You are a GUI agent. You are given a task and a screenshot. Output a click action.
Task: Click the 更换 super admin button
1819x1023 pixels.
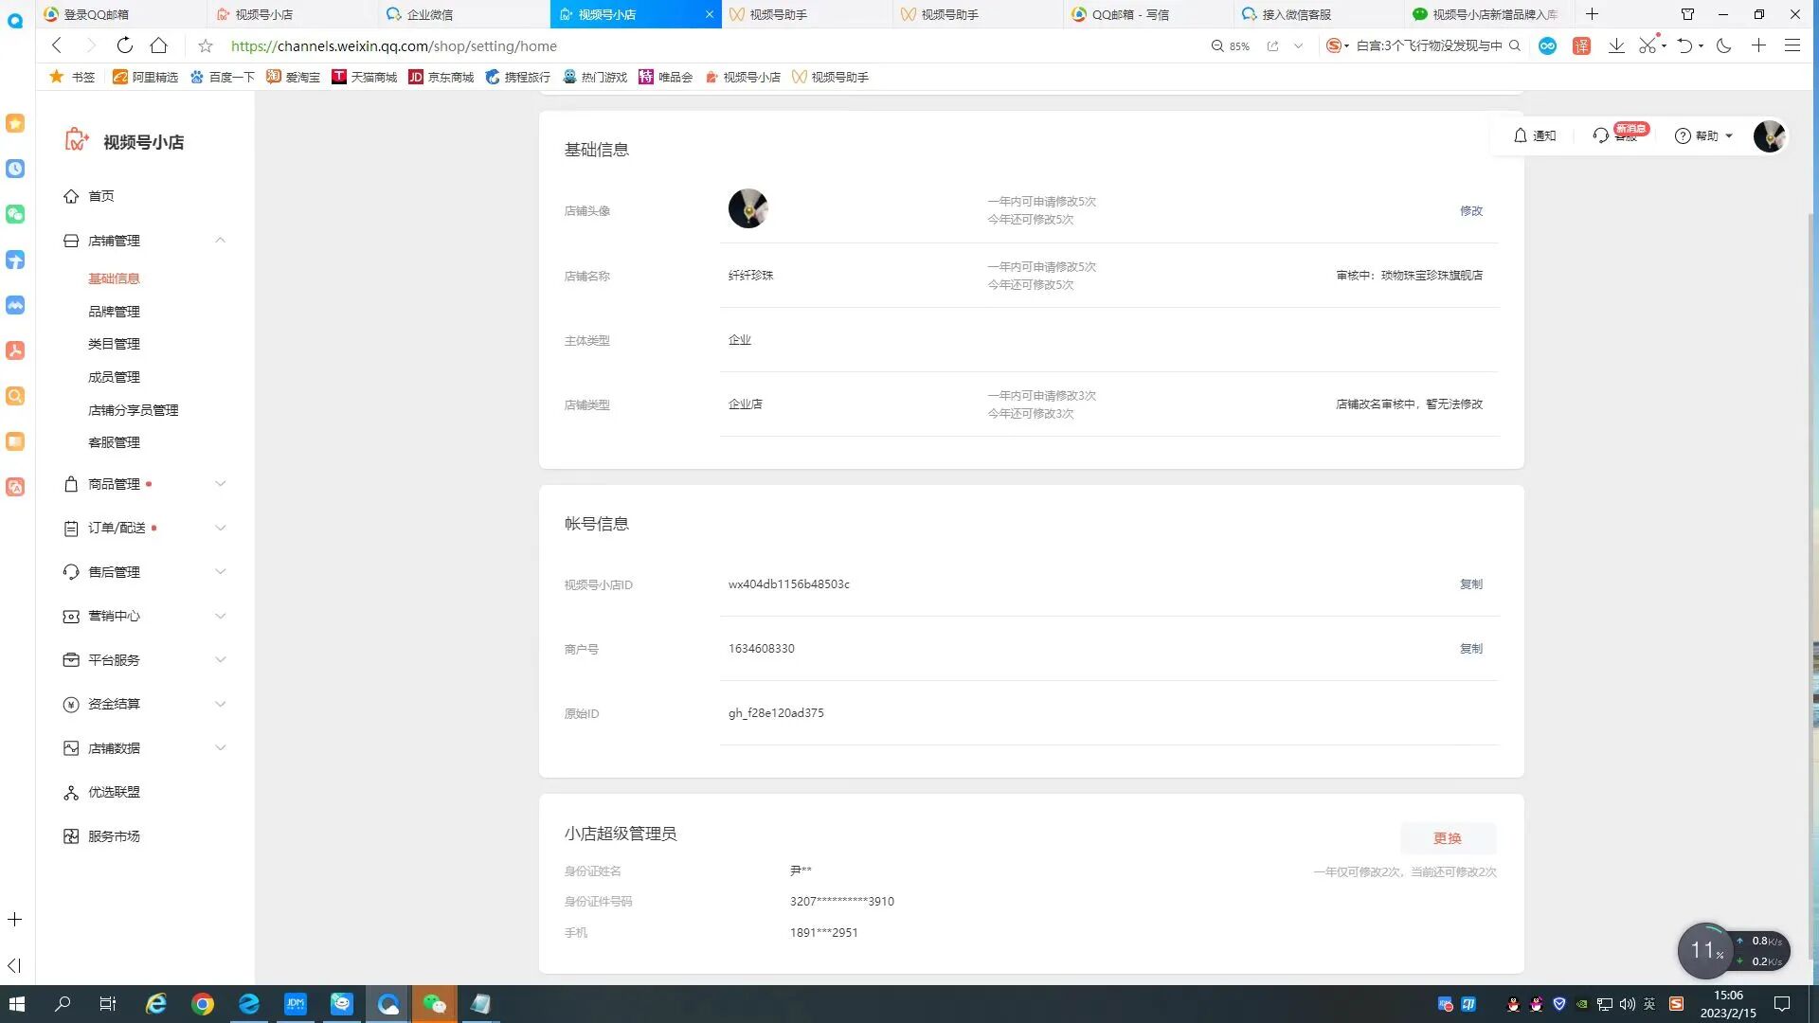[1447, 838]
